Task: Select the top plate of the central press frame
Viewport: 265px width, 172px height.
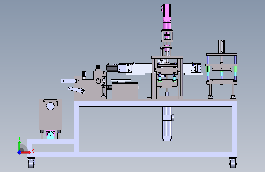Action: (167, 57)
